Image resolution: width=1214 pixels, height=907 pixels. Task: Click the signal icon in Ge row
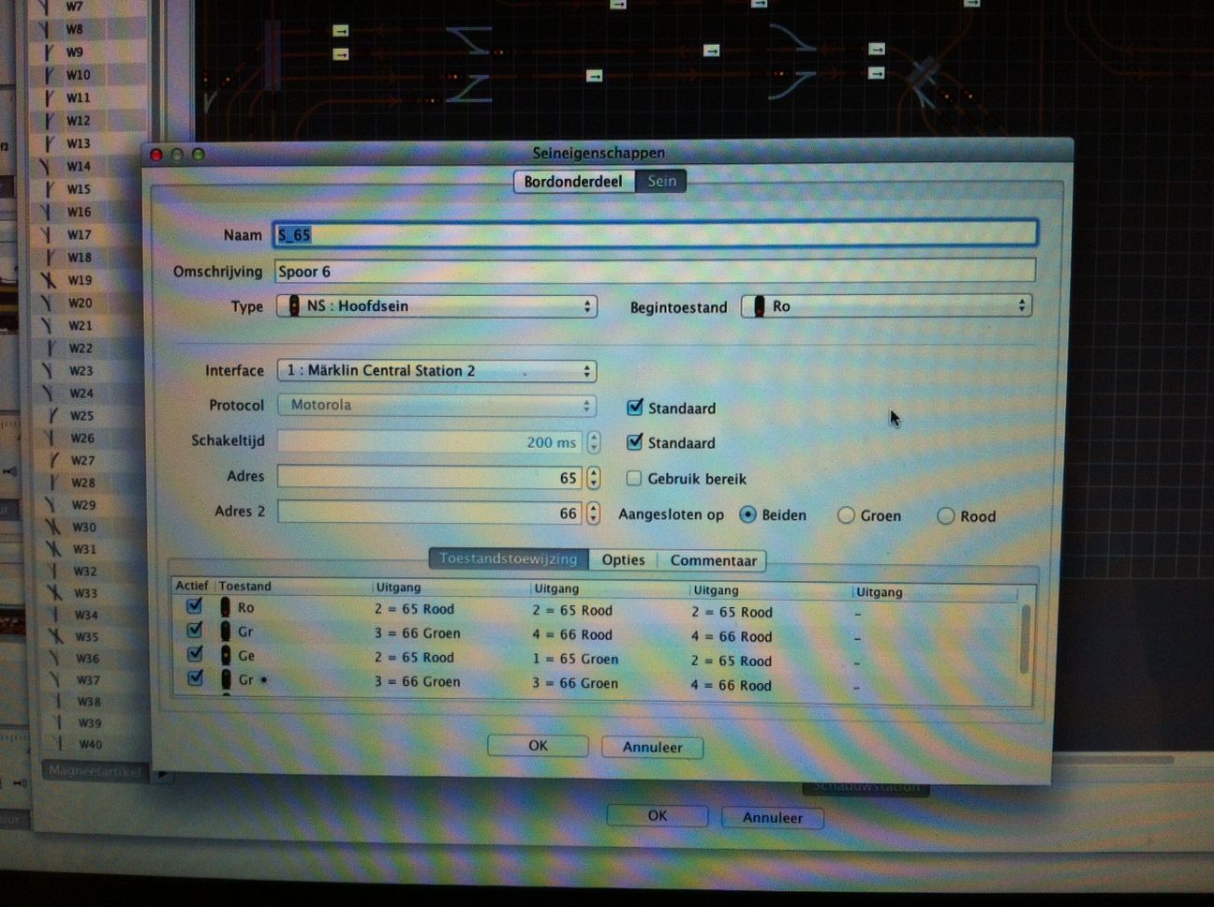225,656
